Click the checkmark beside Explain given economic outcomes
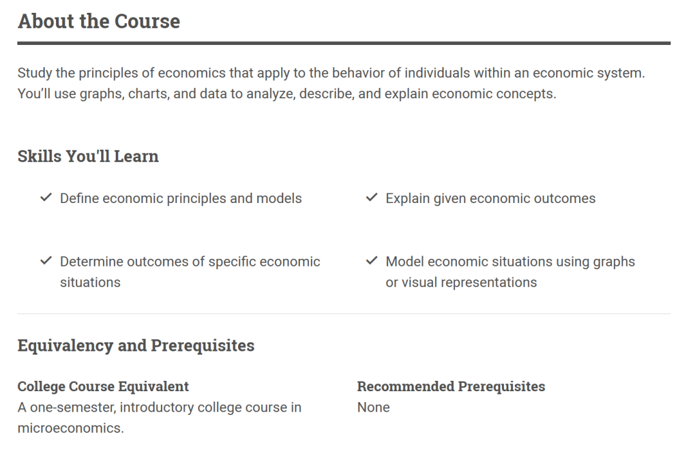695x449 pixels. coord(371,197)
